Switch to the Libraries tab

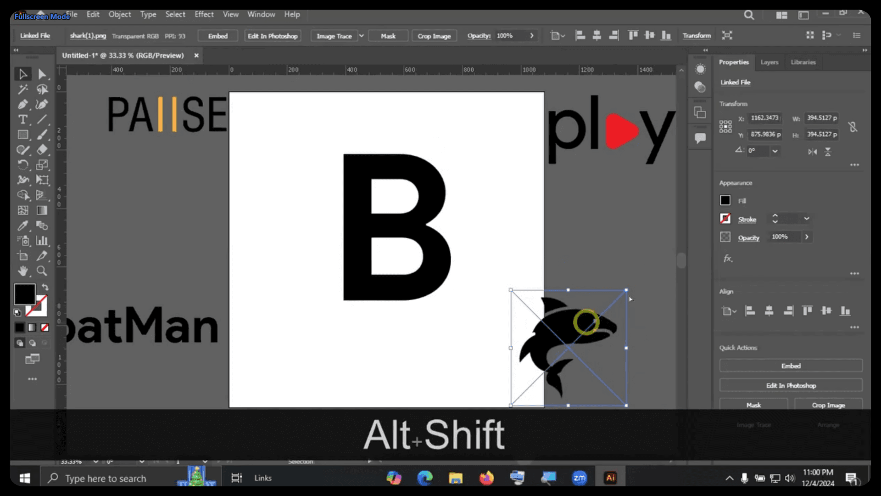pyautogui.click(x=803, y=62)
